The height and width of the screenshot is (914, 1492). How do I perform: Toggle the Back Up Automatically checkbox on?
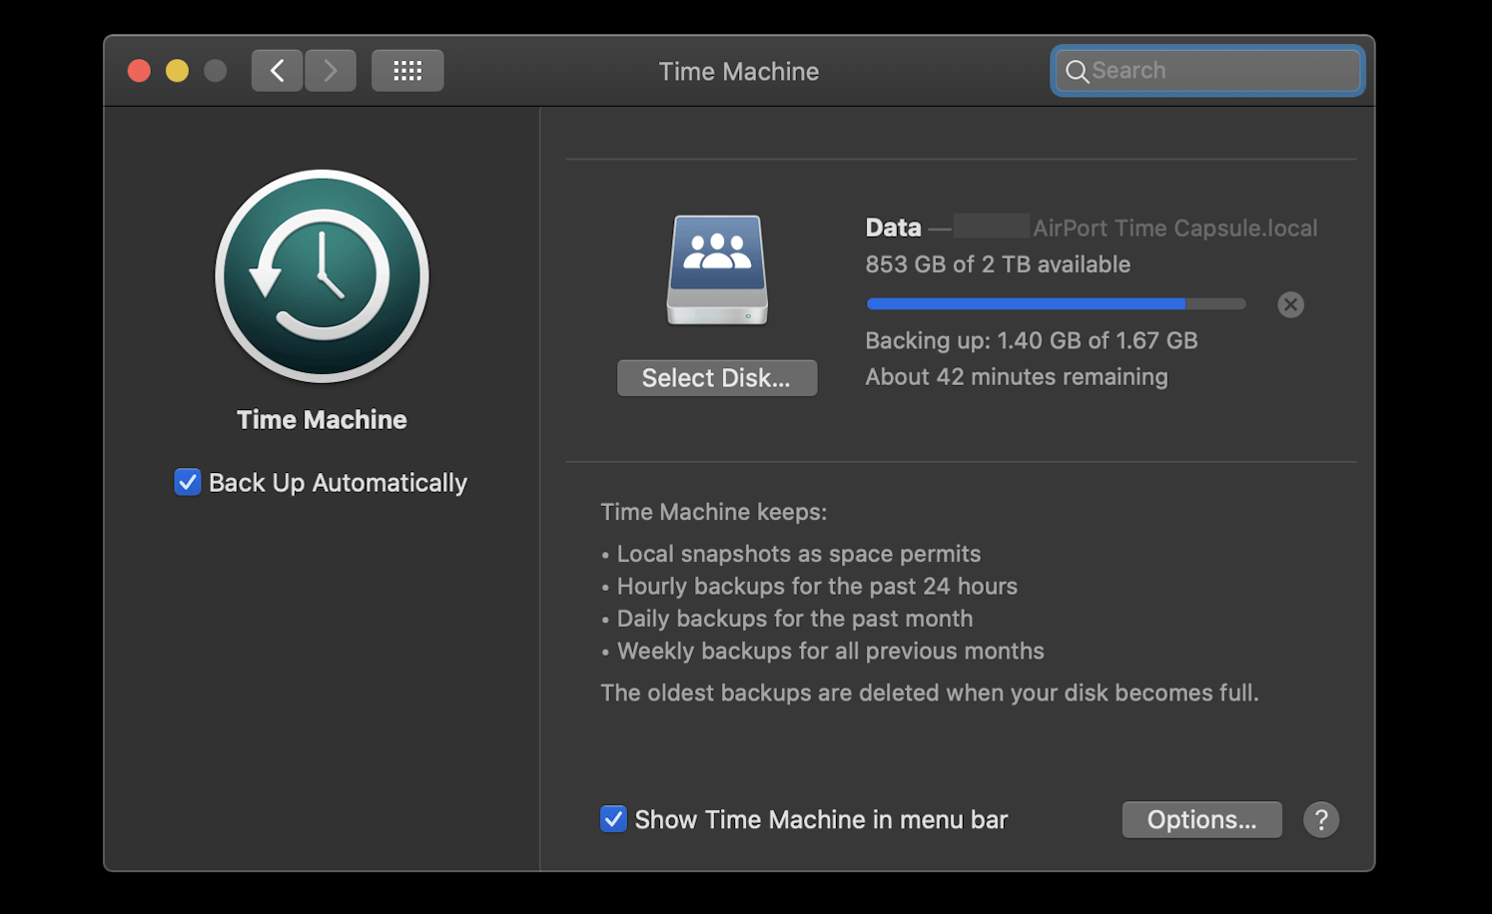point(188,482)
